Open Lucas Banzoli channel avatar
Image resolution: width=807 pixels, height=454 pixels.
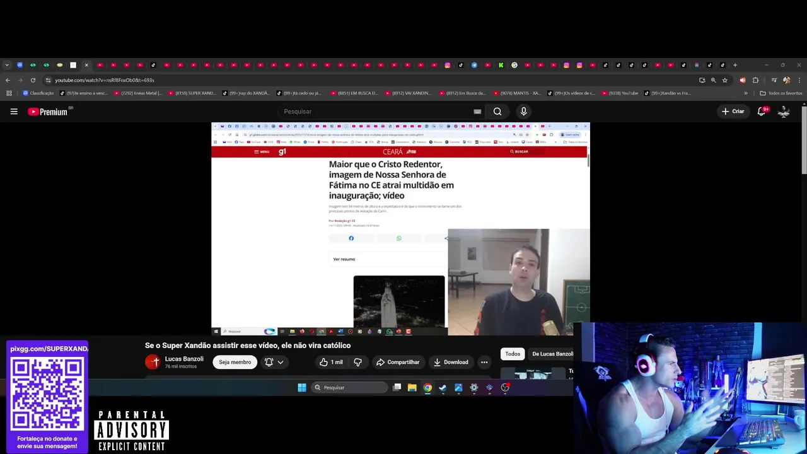(x=153, y=362)
